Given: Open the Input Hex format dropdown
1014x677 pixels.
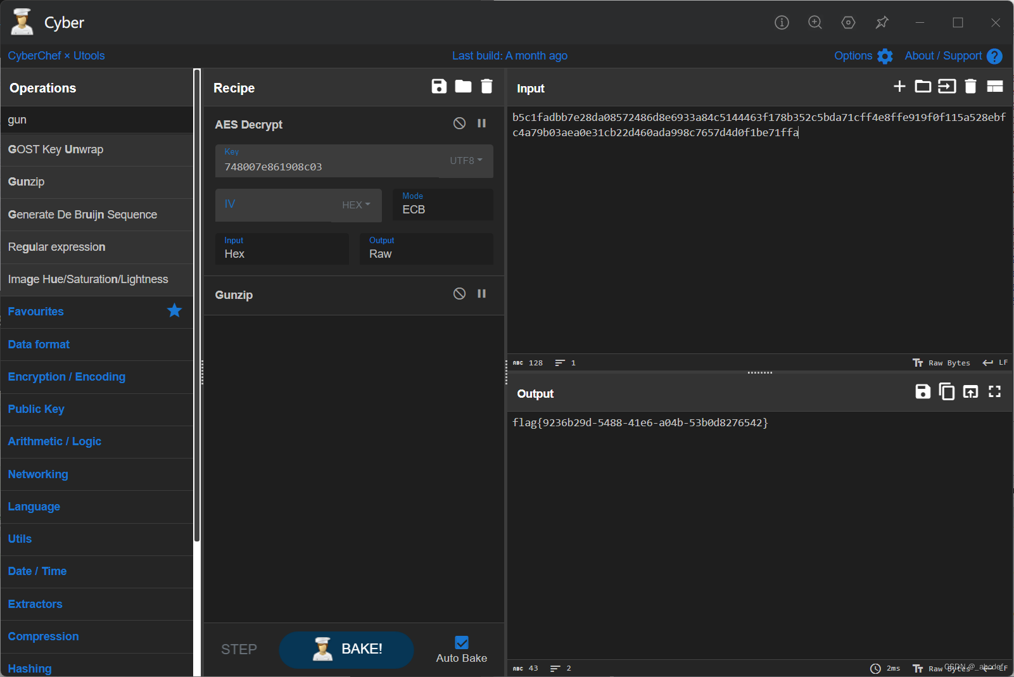Looking at the screenshot, I should [282, 249].
